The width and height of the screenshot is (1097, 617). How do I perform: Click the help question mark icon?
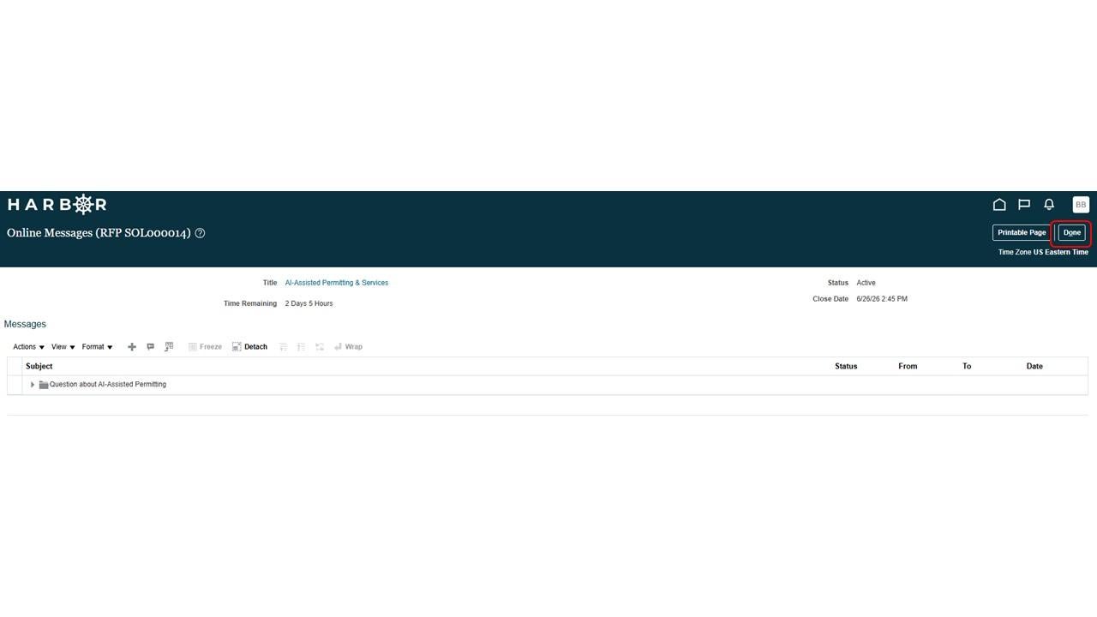(x=200, y=233)
